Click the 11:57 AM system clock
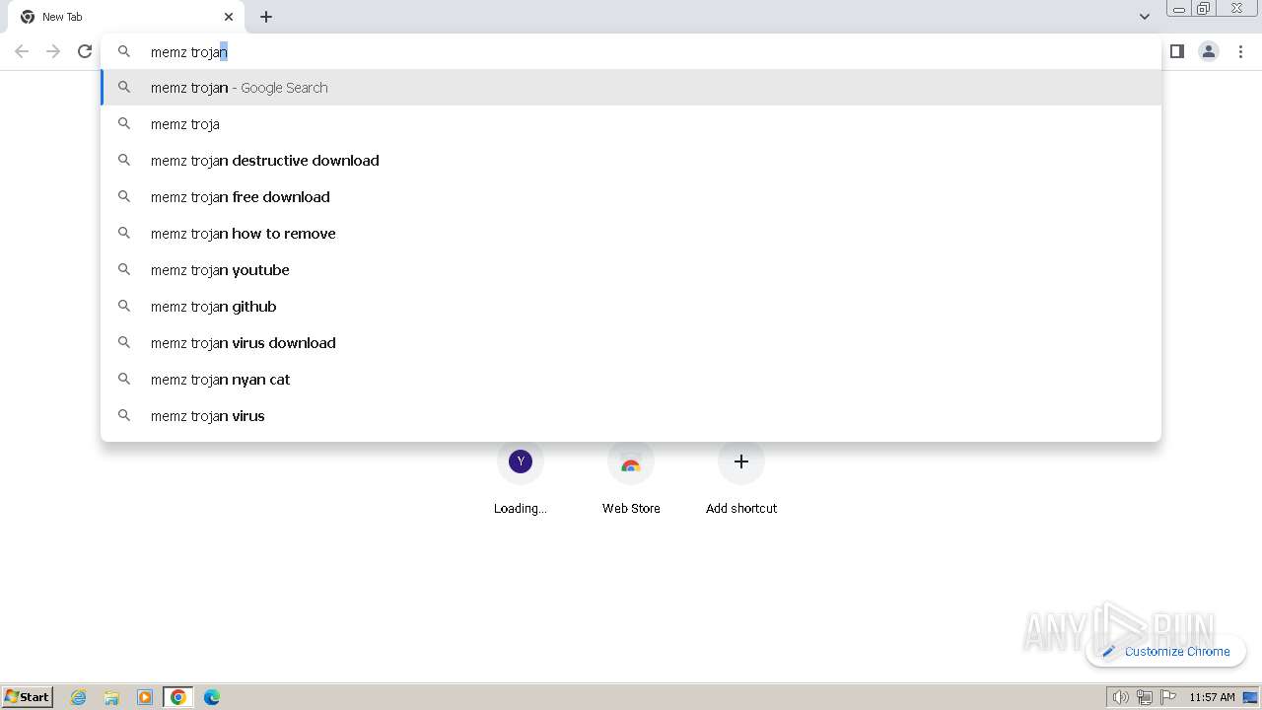The image size is (1262, 710). [x=1212, y=697]
